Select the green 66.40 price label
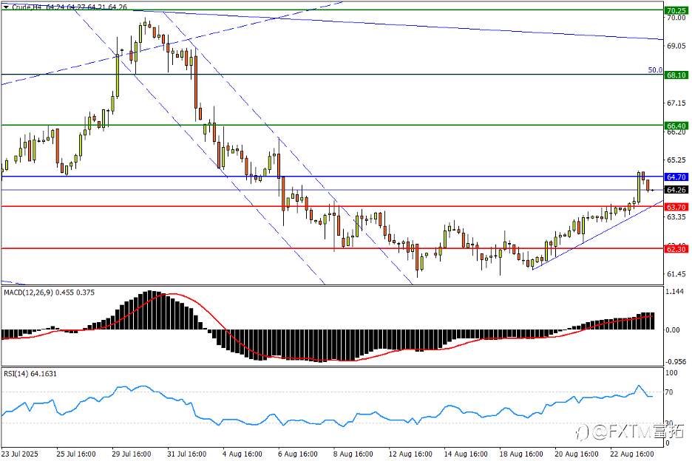 (676, 126)
